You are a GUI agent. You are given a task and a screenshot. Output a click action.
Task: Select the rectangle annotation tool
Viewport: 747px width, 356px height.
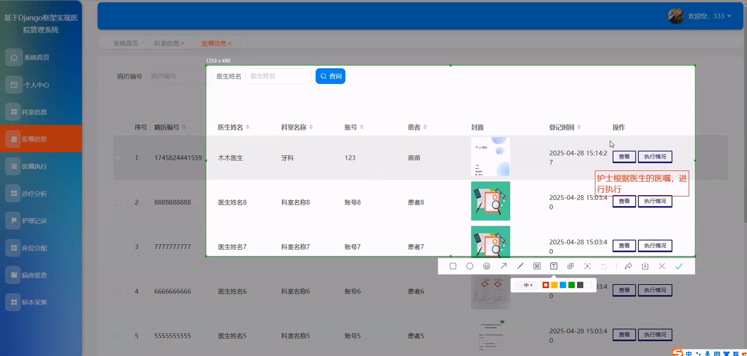coord(453,266)
